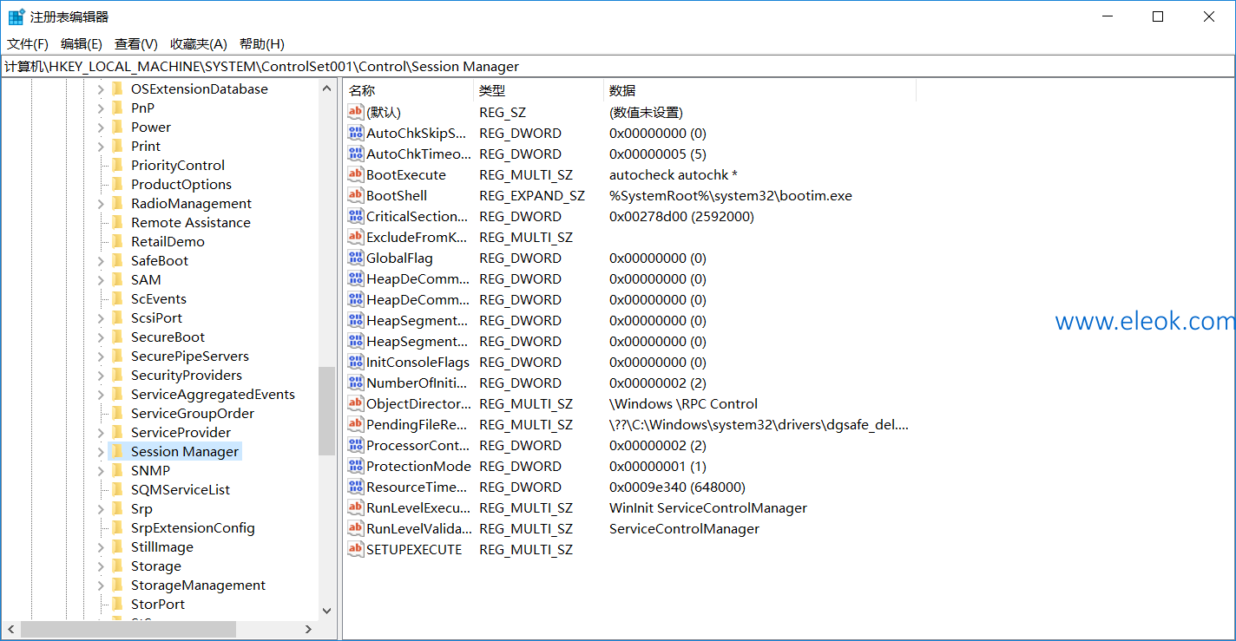Click the Print folder icon
This screenshot has height=641, width=1236.
[x=117, y=146]
